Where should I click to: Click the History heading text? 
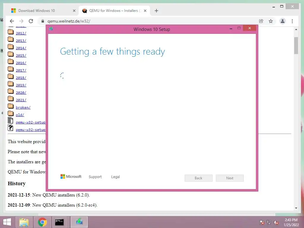[17, 183]
